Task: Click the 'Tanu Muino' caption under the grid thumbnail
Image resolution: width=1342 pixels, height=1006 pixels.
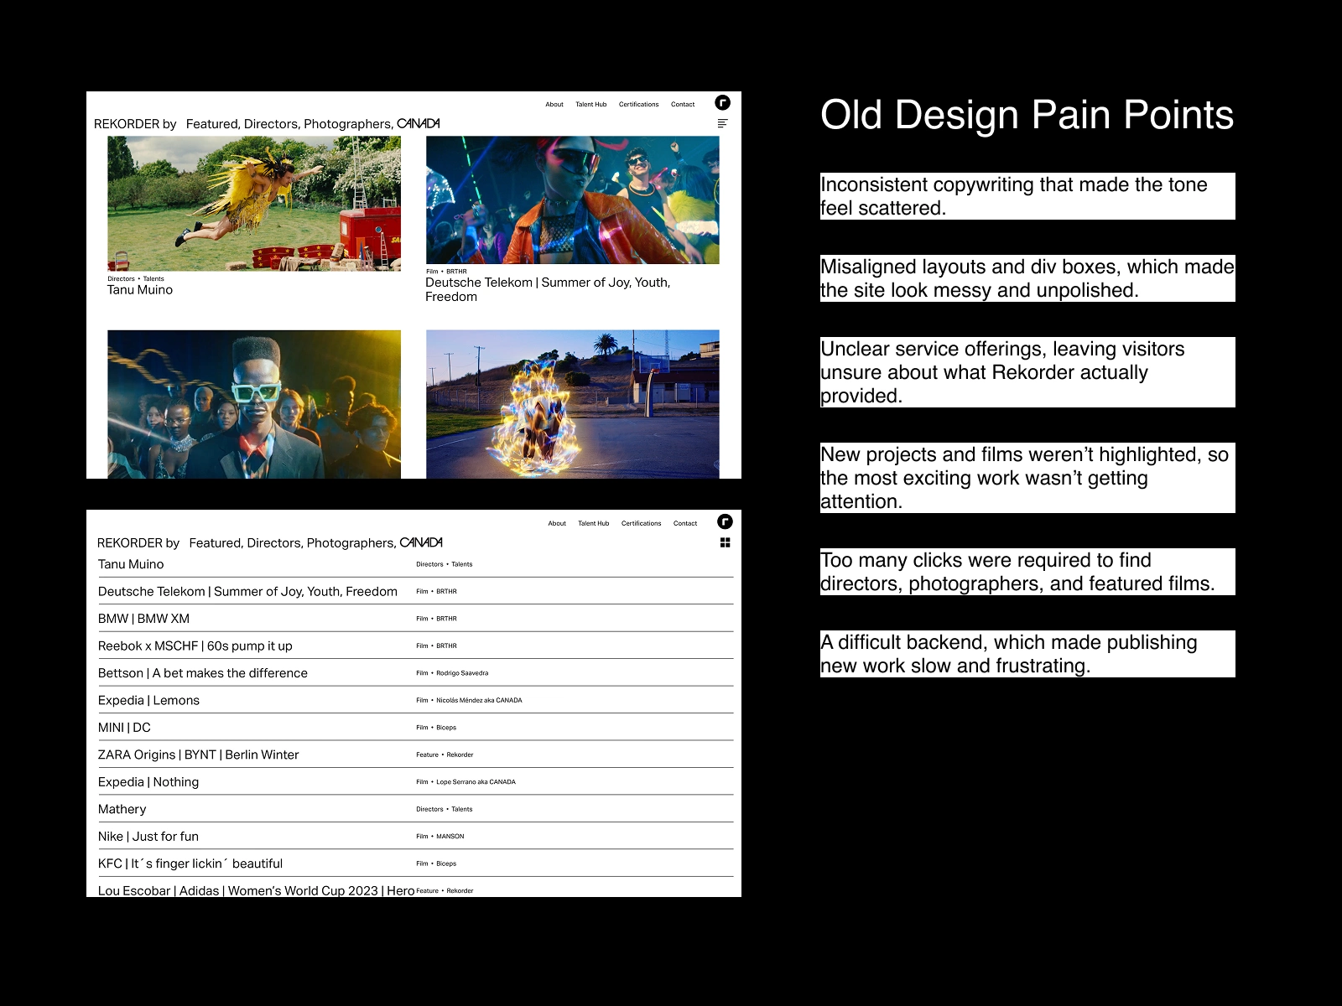Action: tap(140, 290)
